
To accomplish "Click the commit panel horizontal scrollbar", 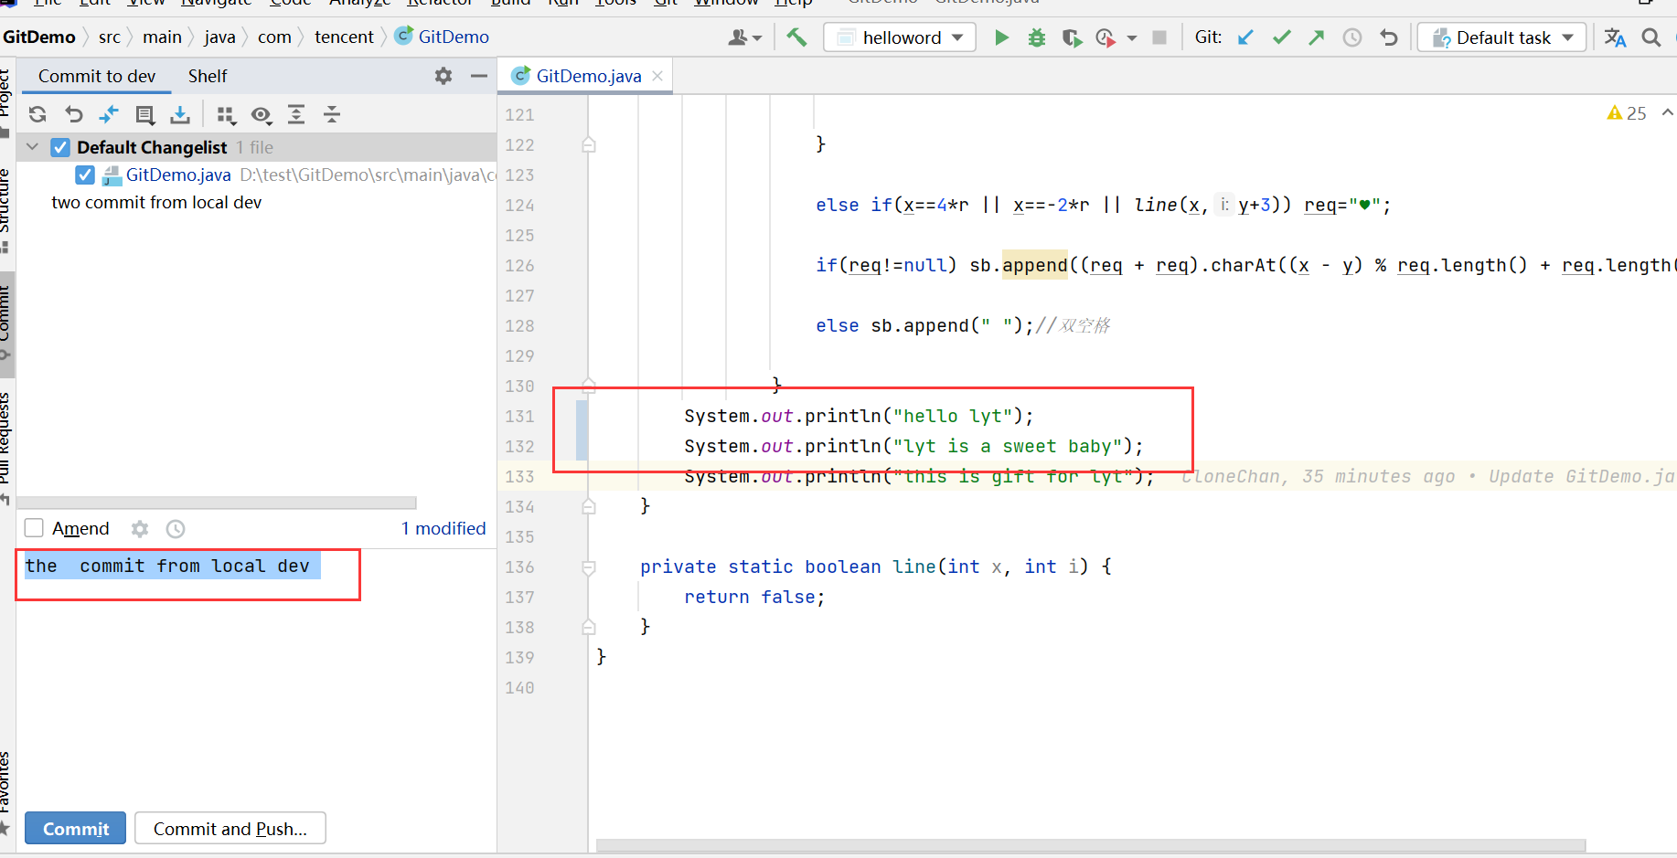I will (217, 503).
